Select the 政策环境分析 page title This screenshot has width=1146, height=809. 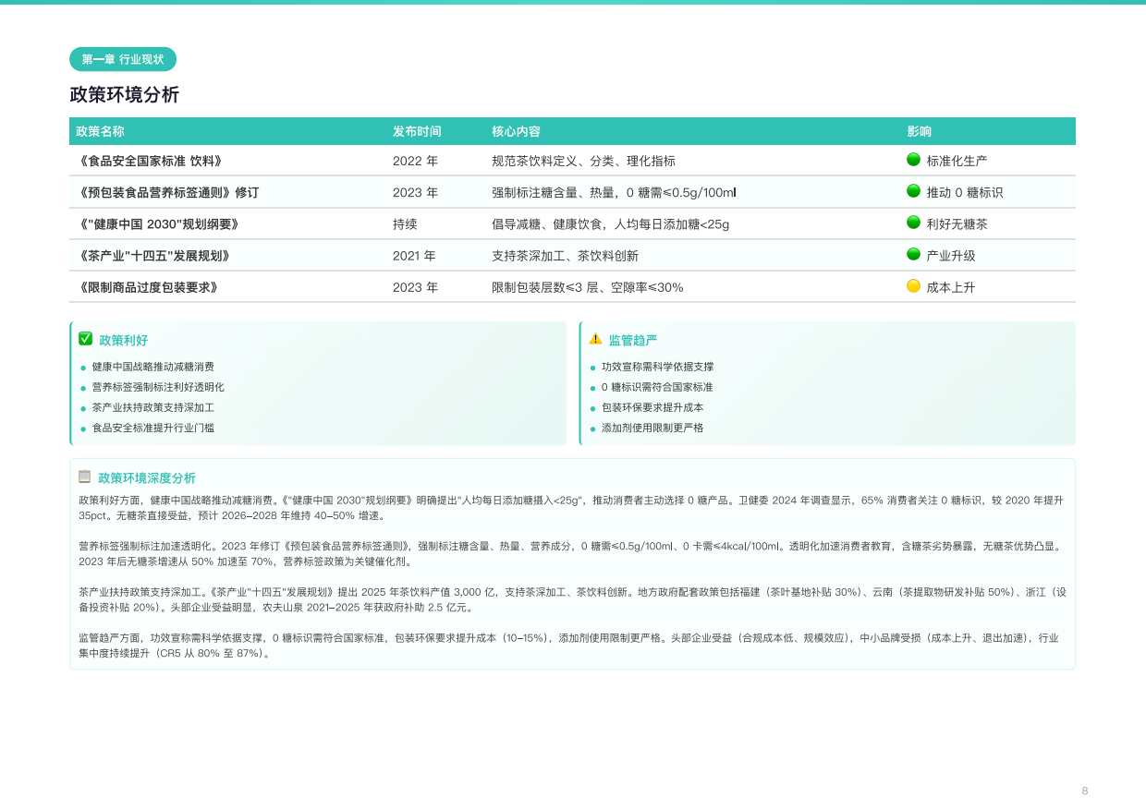click(125, 95)
